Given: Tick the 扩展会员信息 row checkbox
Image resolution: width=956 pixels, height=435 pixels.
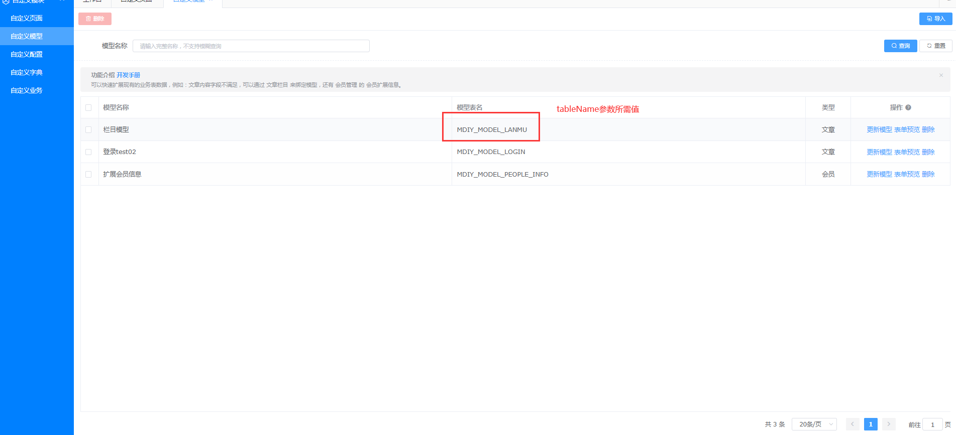Looking at the screenshot, I should coord(88,174).
